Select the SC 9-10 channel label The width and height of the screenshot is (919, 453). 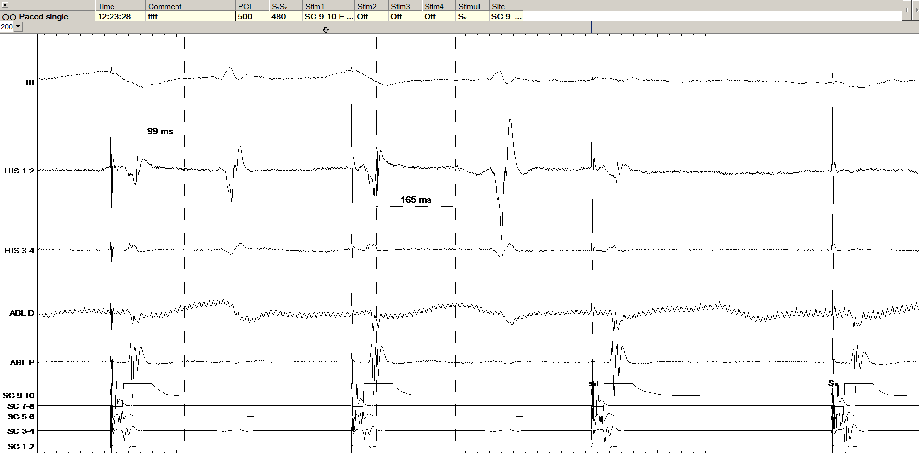(19, 396)
